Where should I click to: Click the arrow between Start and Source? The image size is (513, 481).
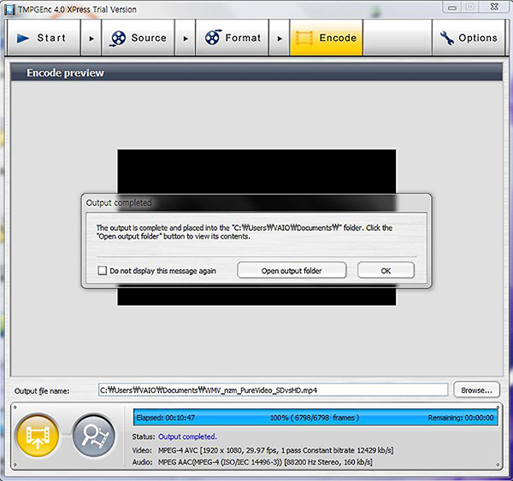point(91,38)
